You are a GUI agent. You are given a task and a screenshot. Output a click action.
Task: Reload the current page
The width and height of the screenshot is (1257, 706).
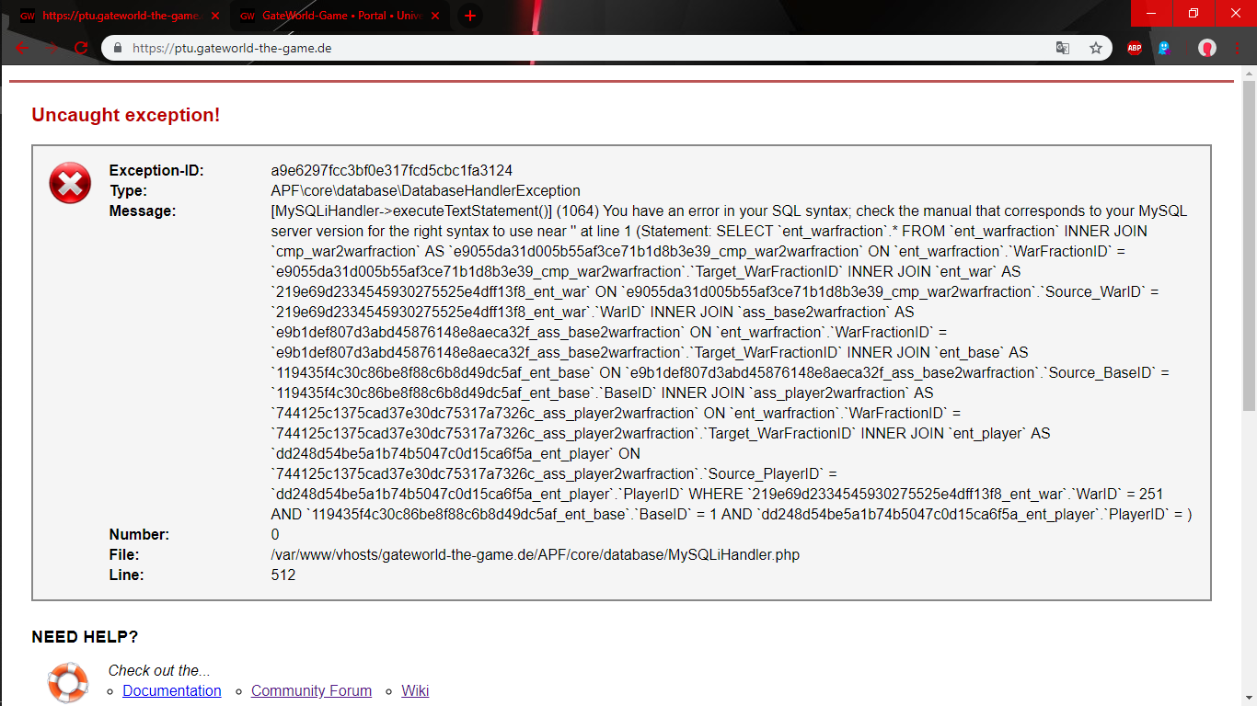click(x=81, y=49)
